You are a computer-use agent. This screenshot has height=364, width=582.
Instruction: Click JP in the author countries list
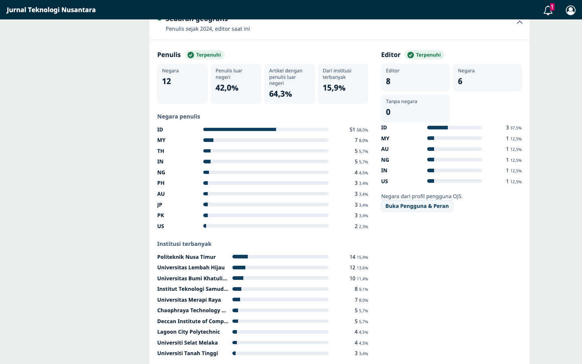point(160,205)
